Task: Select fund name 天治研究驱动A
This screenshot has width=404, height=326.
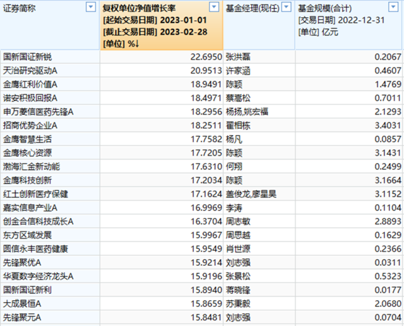Action: coord(30,70)
